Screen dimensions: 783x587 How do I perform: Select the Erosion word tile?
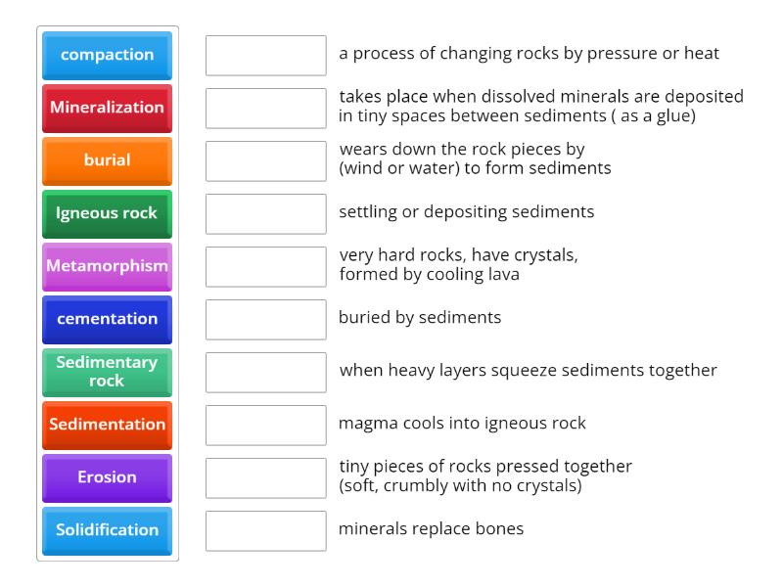click(x=106, y=477)
